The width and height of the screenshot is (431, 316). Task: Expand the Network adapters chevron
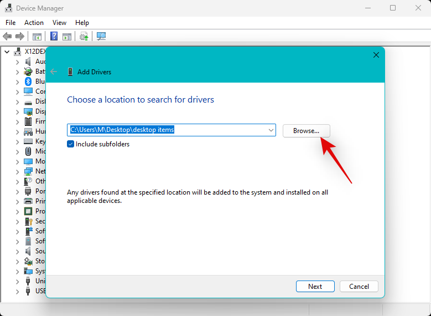(17, 172)
